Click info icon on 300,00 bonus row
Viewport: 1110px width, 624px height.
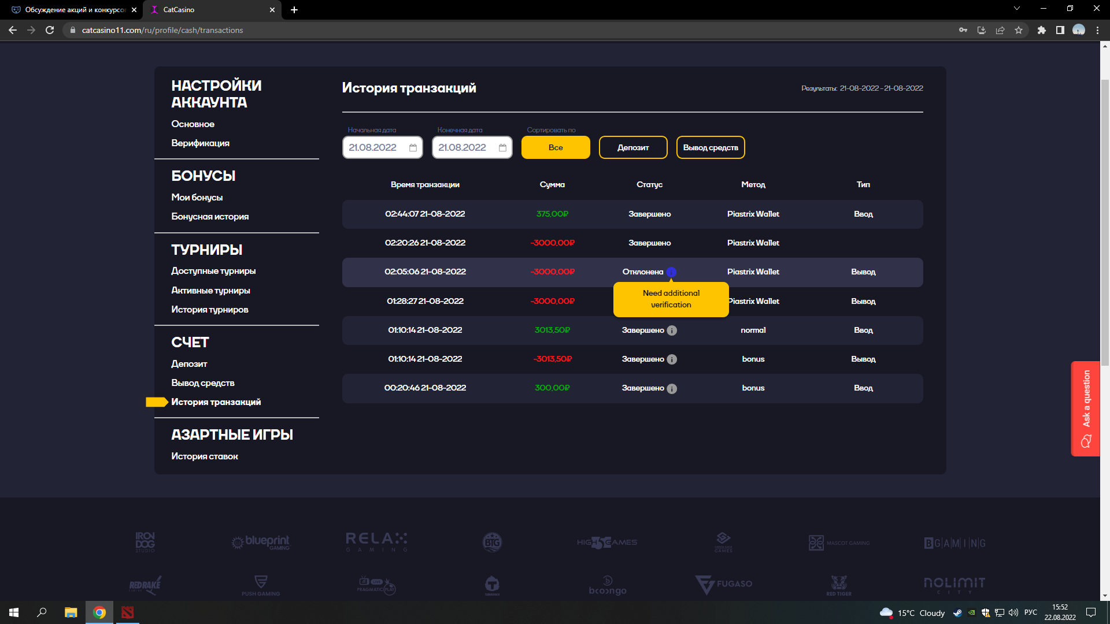click(672, 389)
